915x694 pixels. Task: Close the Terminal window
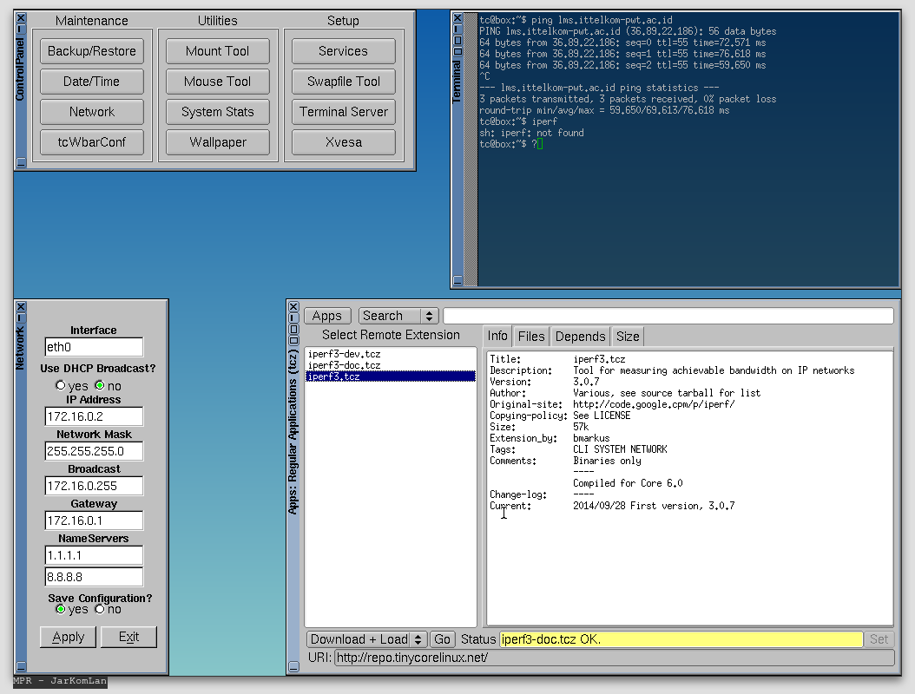tap(457, 17)
